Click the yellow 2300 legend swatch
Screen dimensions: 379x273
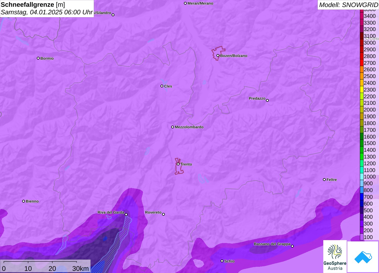(362, 90)
